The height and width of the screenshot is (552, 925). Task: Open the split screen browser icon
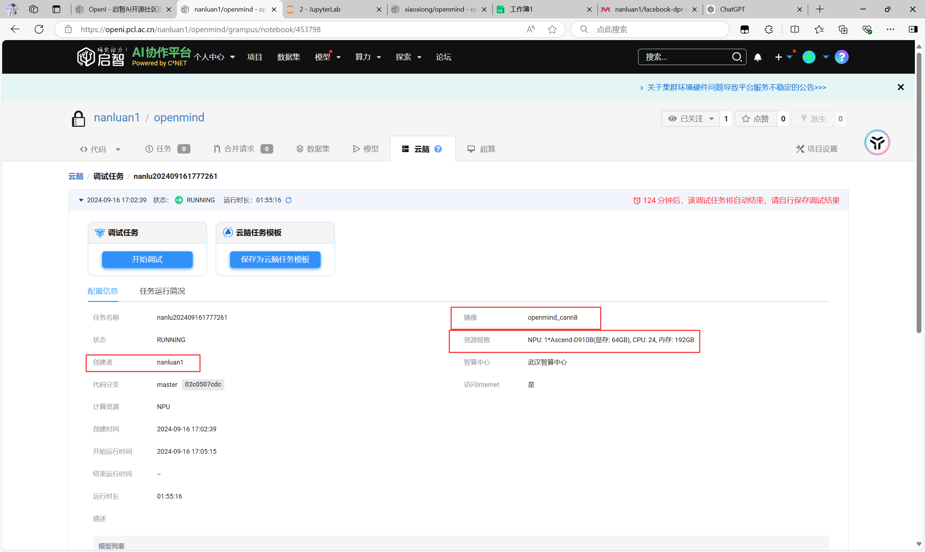pos(795,29)
